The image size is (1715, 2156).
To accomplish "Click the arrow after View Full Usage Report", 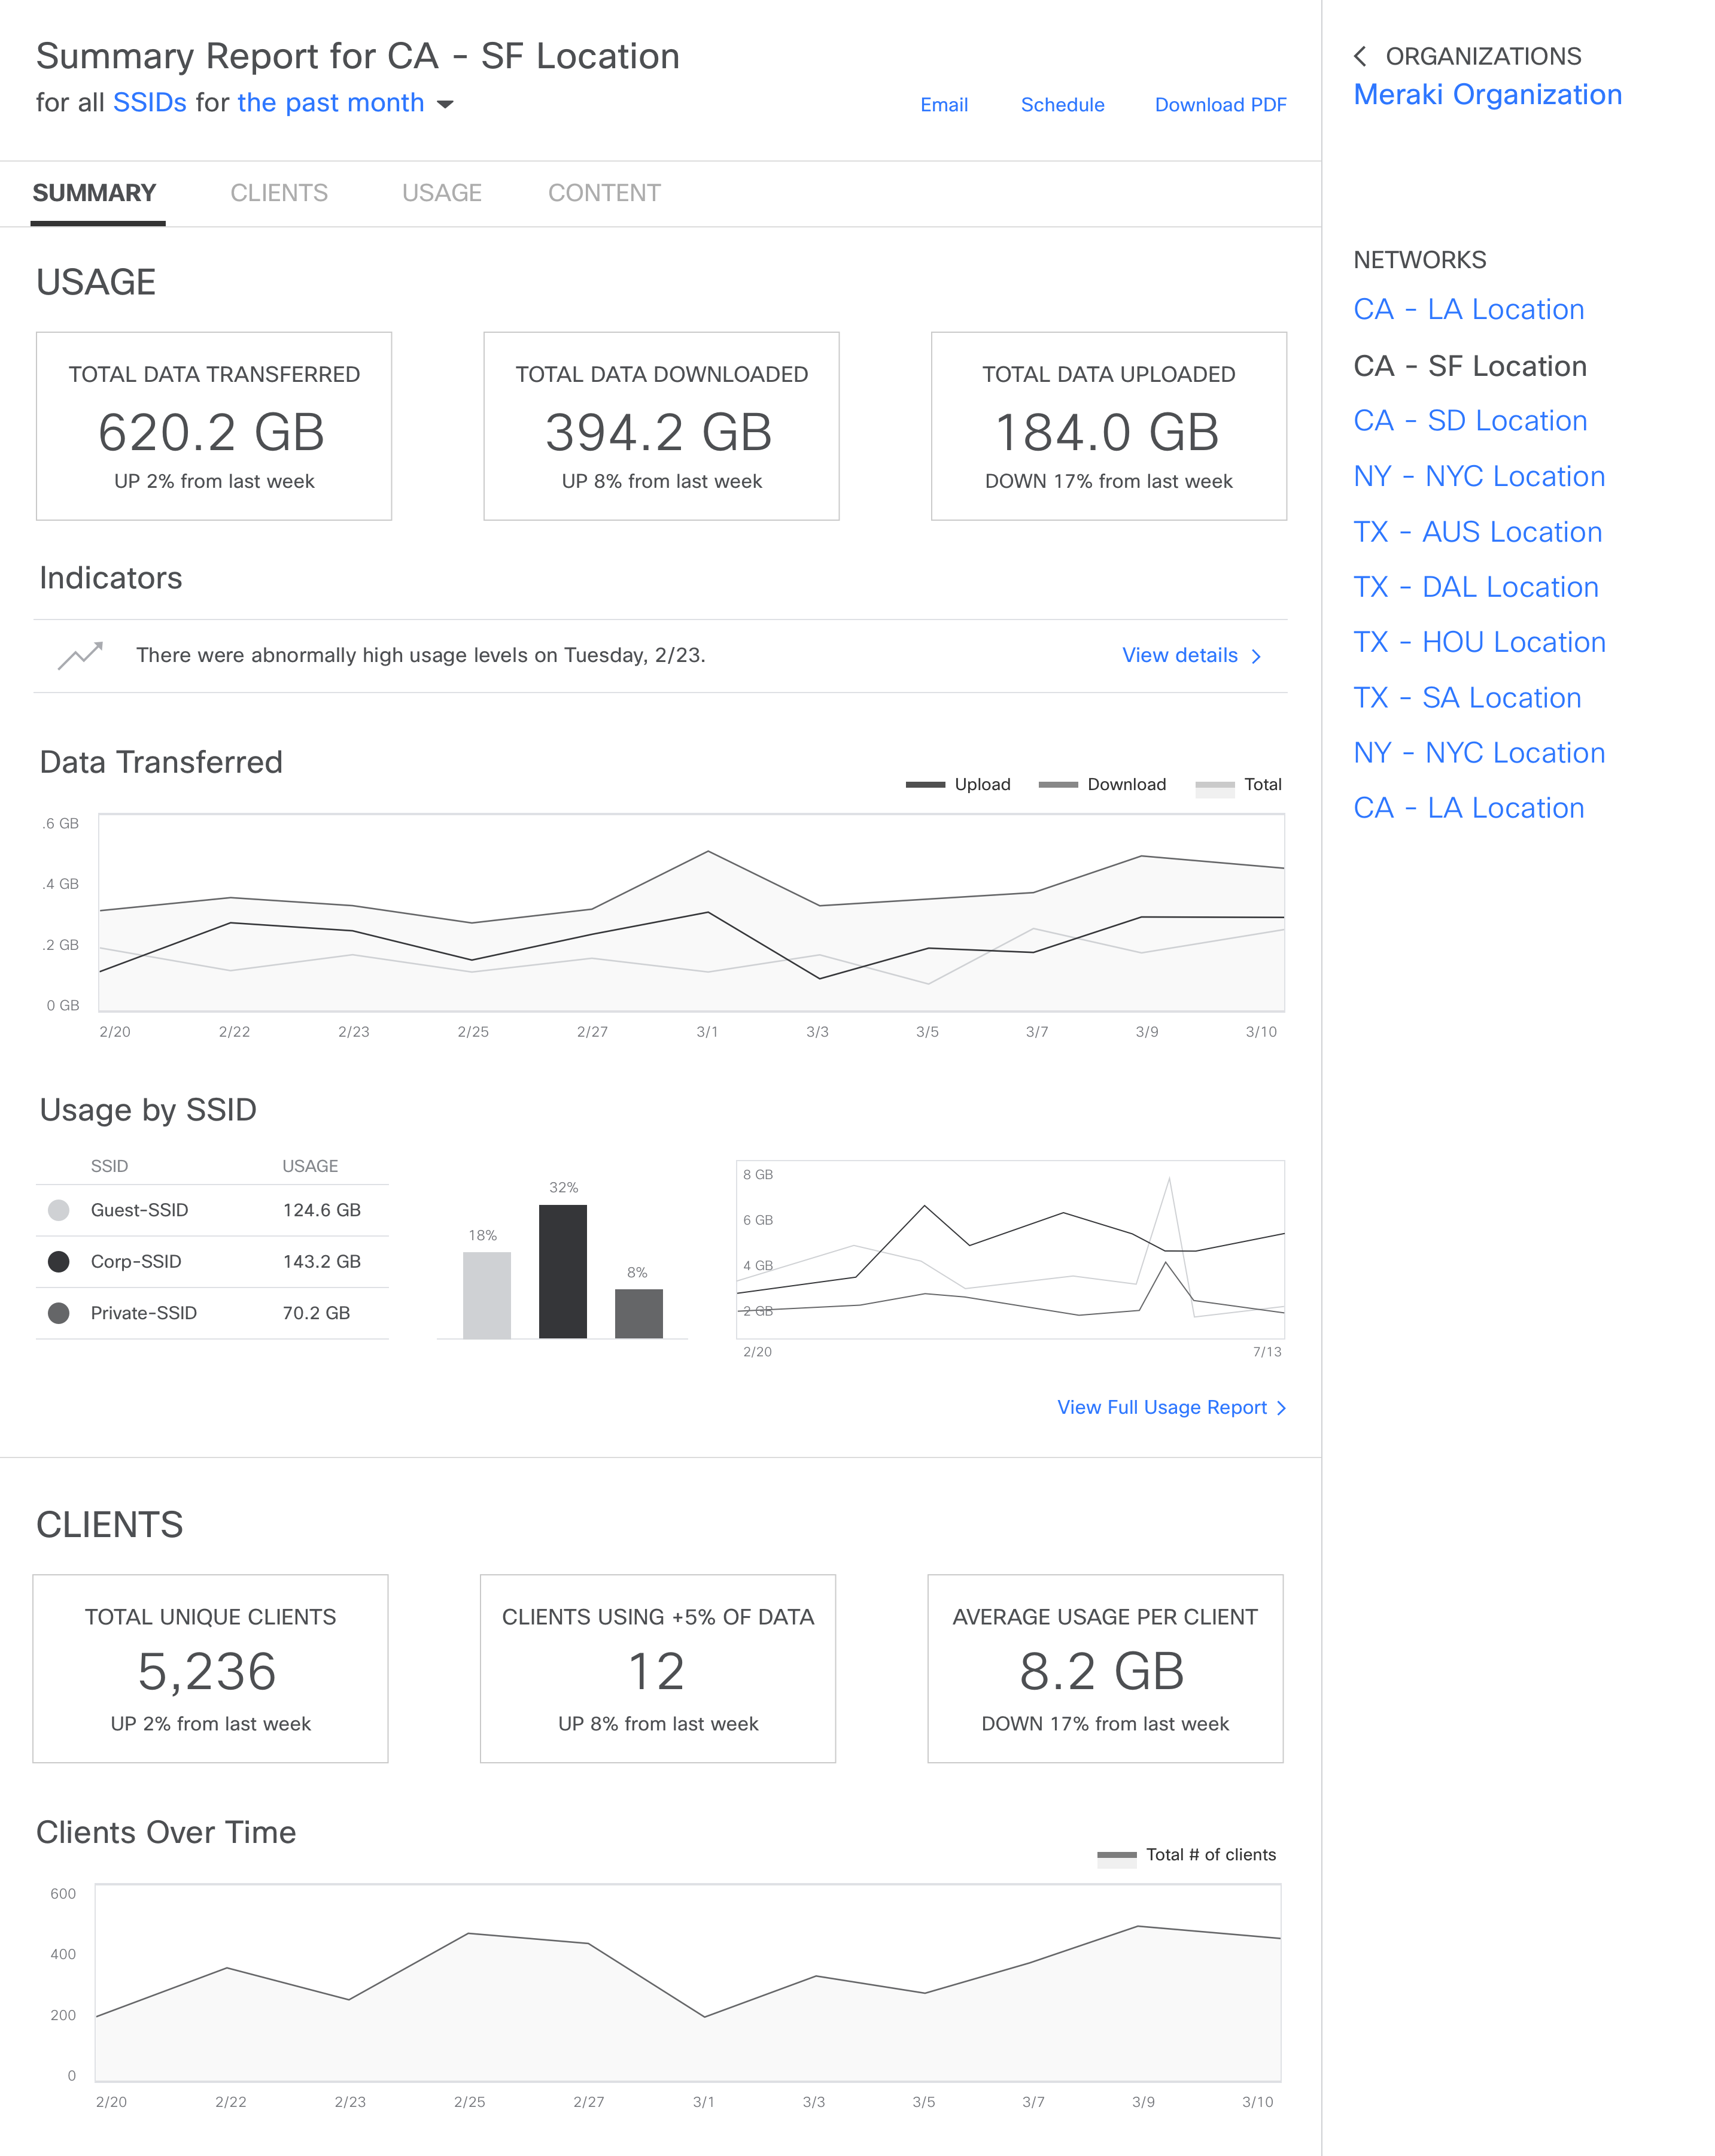I will [x=1282, y=1408].
